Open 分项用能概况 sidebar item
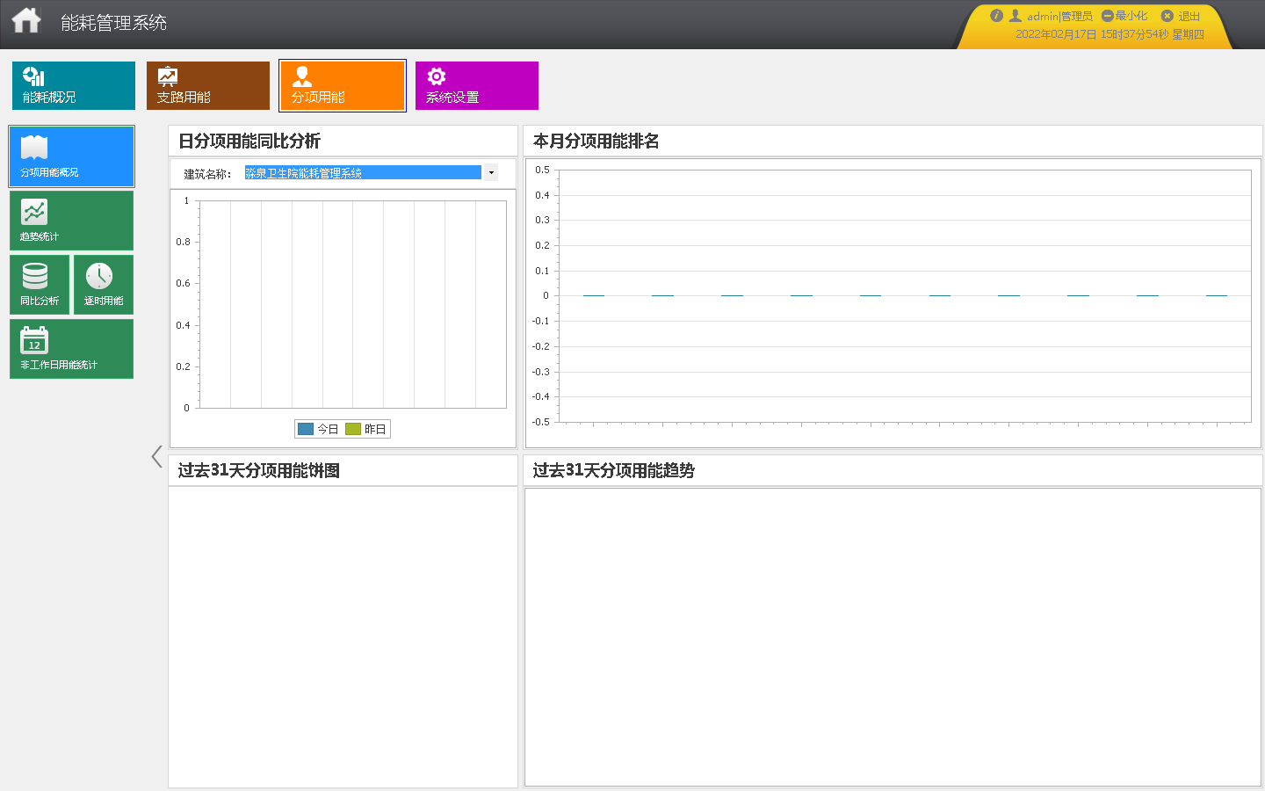The image size is (1265, 791). click(71, 156)
